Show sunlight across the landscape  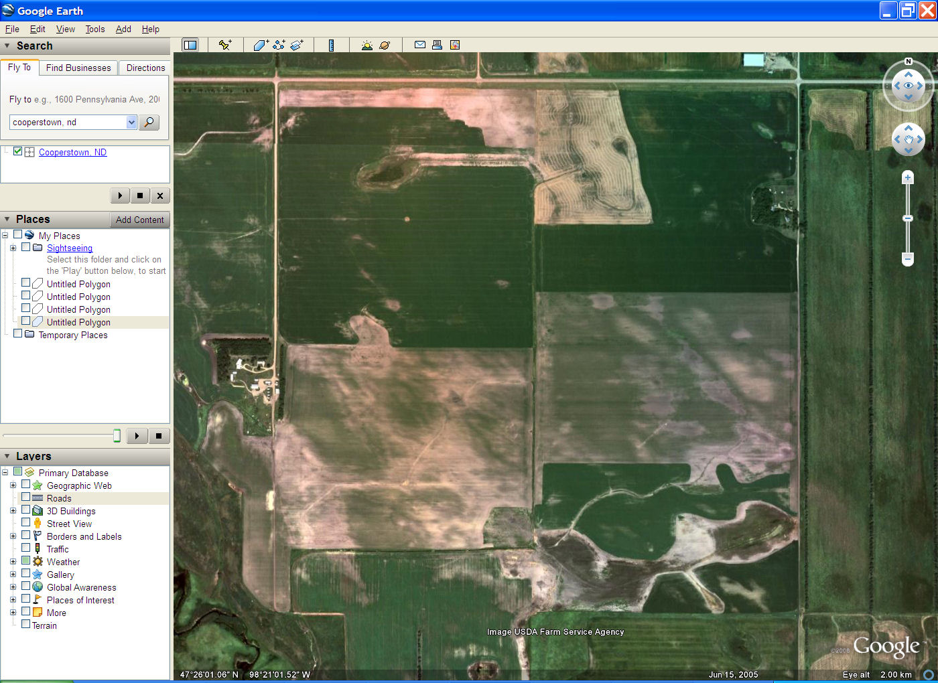pos(366,45)
